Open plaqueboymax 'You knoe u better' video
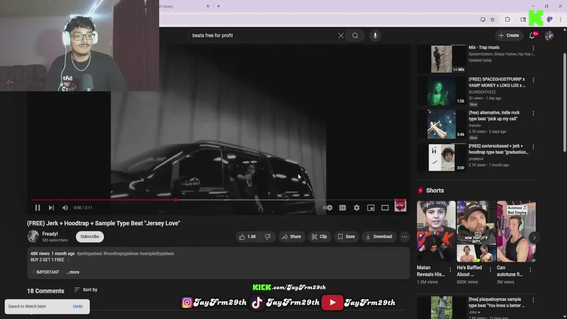Viewport: 567px width, 319px height. tap(497, 303)
